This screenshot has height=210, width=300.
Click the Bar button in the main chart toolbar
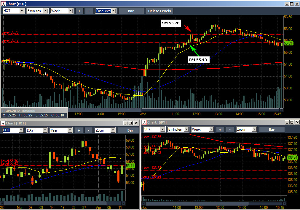(x=131, y=11)
